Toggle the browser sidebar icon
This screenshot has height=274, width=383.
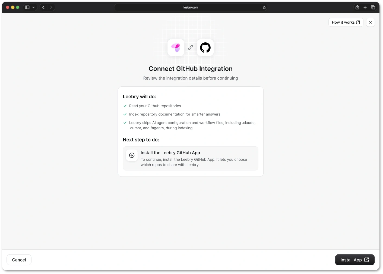pyautogui.click(x=27, y=7)
